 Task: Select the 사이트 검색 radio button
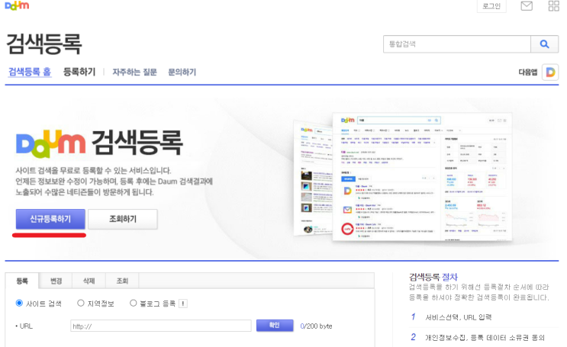[x=19, y=303]
